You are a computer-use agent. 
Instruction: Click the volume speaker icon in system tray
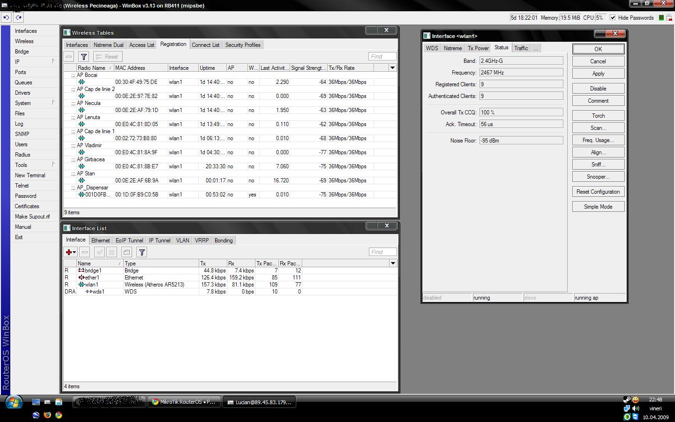636,408
